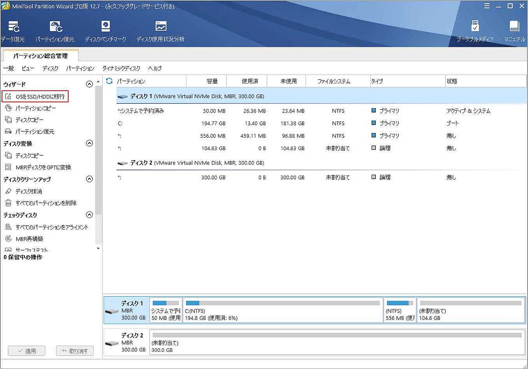
Task: Select OSをSSD/HDDに移行 wizard
Action: [x=35, y=97]
